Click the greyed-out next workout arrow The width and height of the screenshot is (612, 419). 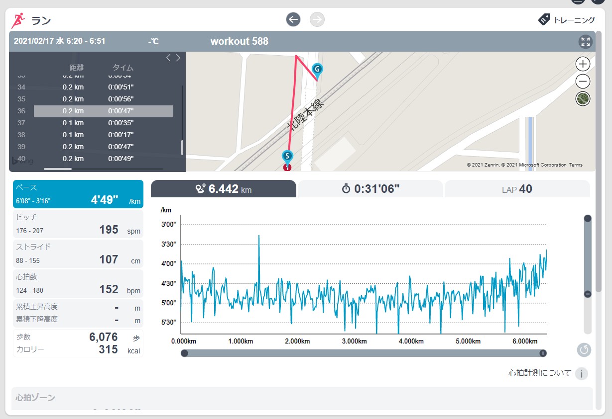point(317,20)
